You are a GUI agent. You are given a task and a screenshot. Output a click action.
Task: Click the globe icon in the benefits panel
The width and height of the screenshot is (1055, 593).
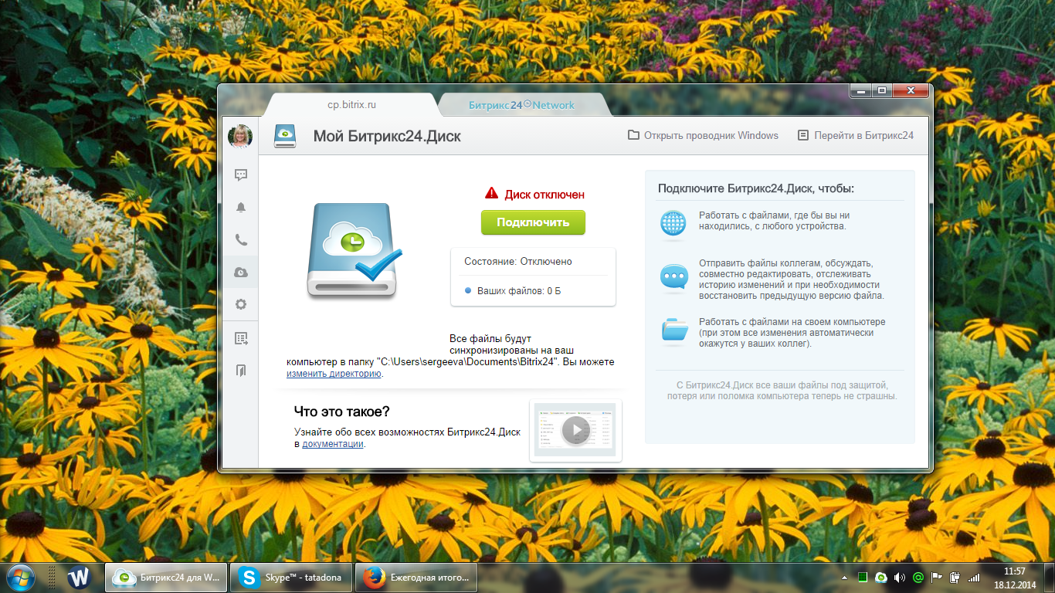[x=673, y=222]
